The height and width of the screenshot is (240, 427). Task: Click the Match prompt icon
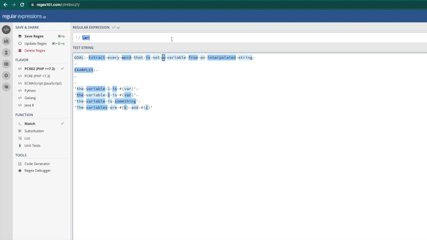[x=20, y=124]
